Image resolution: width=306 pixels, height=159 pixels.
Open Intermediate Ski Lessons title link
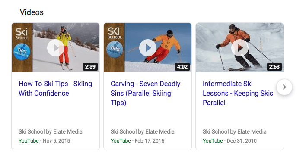238,93
